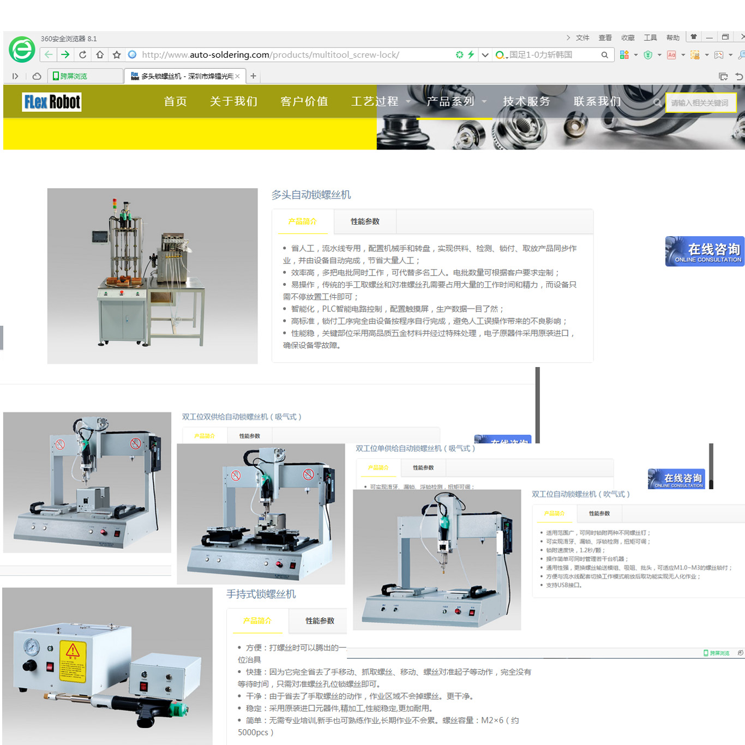Screen dimensions: 745x745
Task: Open the 联系我们 navigation link
Action: point(597,101)
